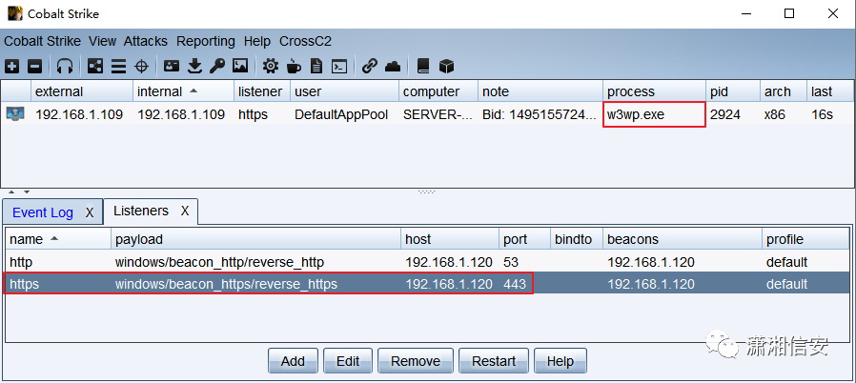Close the Listeners tab
Viewport: 856px width, 383px height.
pos(185,211)
